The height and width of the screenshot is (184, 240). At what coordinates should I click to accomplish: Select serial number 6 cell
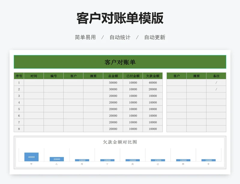[19, 116]
